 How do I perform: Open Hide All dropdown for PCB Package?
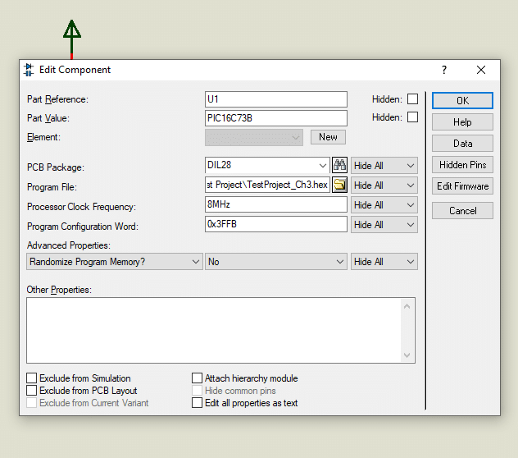[384, 166]
